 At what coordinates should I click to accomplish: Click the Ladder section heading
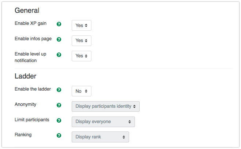coord(25,76)
